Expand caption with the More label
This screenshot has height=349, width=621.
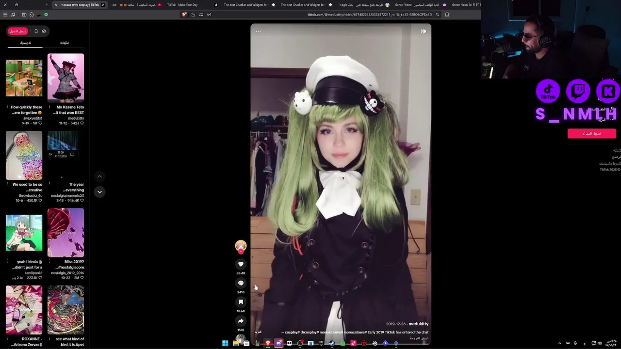pyautogui.click(x=258, y=332)
